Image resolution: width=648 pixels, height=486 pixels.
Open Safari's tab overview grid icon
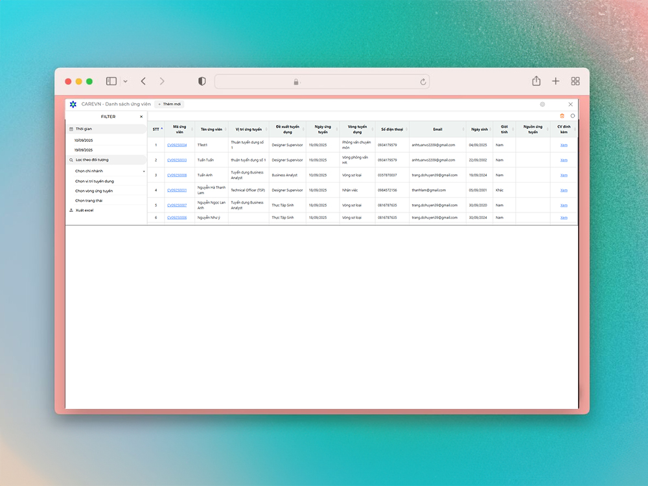click(575, 81)
